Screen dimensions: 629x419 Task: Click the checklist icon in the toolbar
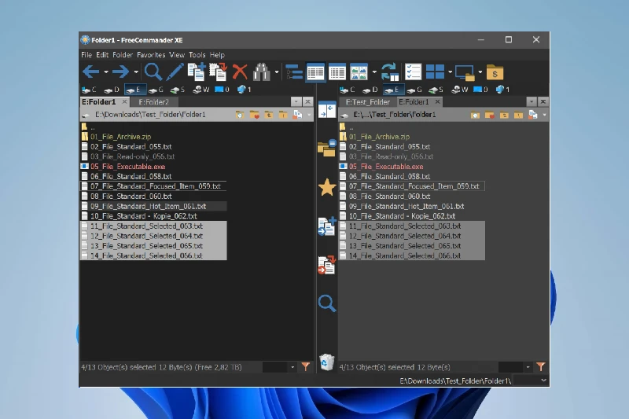pos(413,72)
